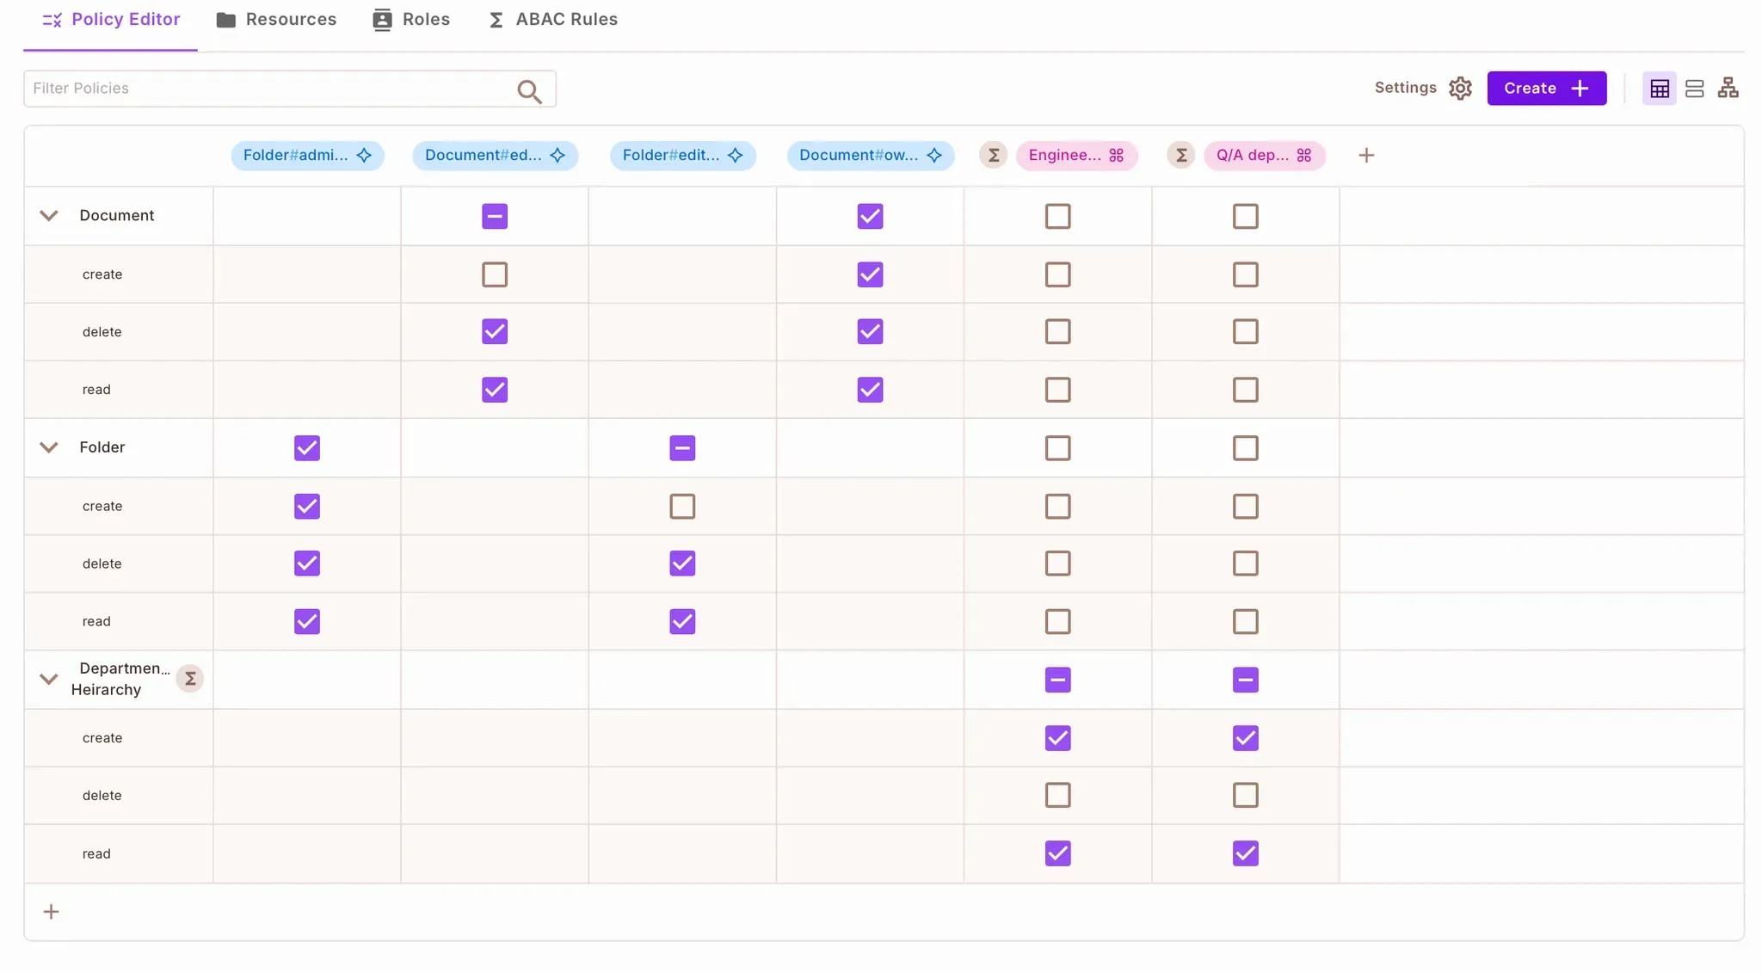This screenshot has width=1762, height=973.
Task: Open Settings via gear icon
Action: tap(1460, 89)
